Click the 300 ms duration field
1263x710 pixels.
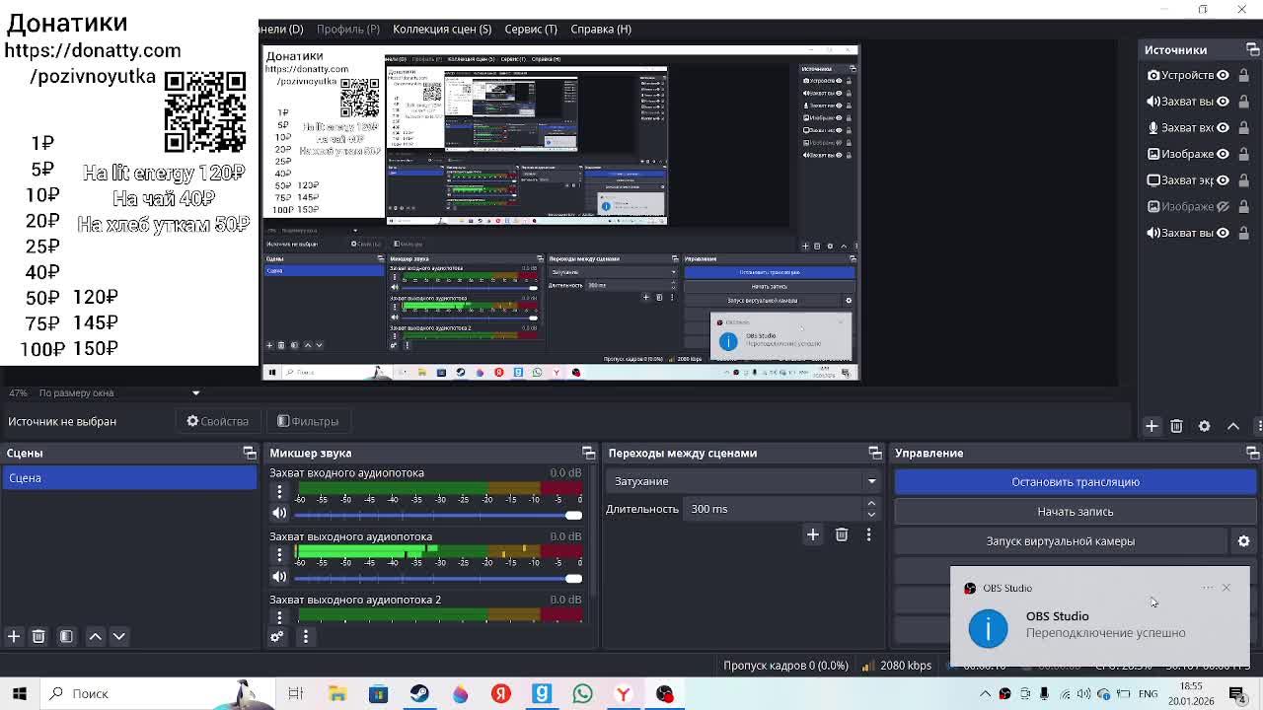coord(773,509)
